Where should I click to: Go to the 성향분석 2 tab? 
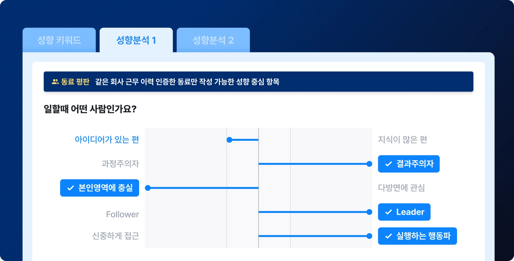[213, 40]
